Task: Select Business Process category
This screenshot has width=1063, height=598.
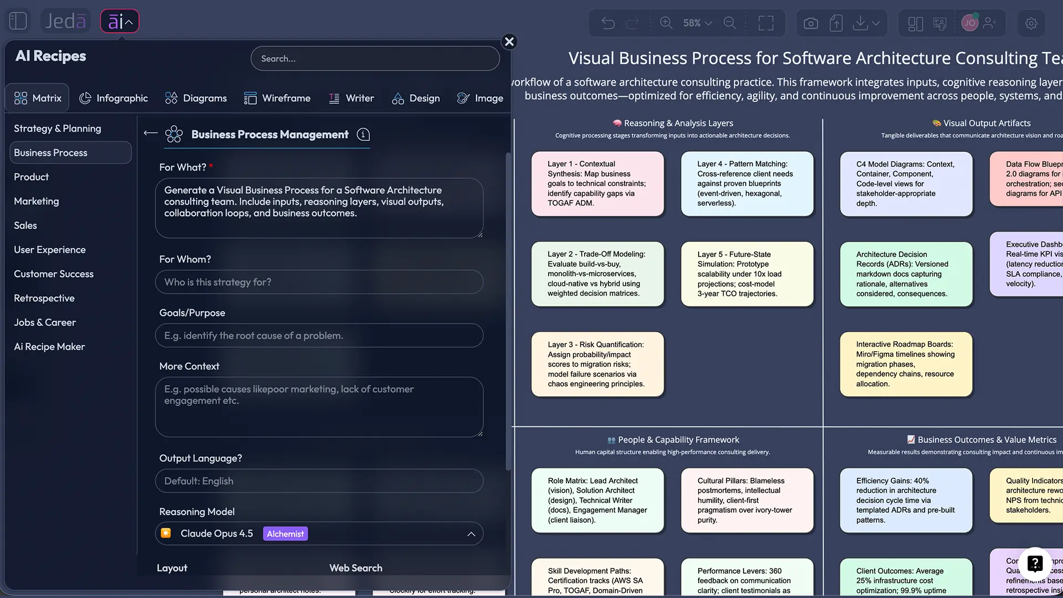Action: (x=70, y=153)
